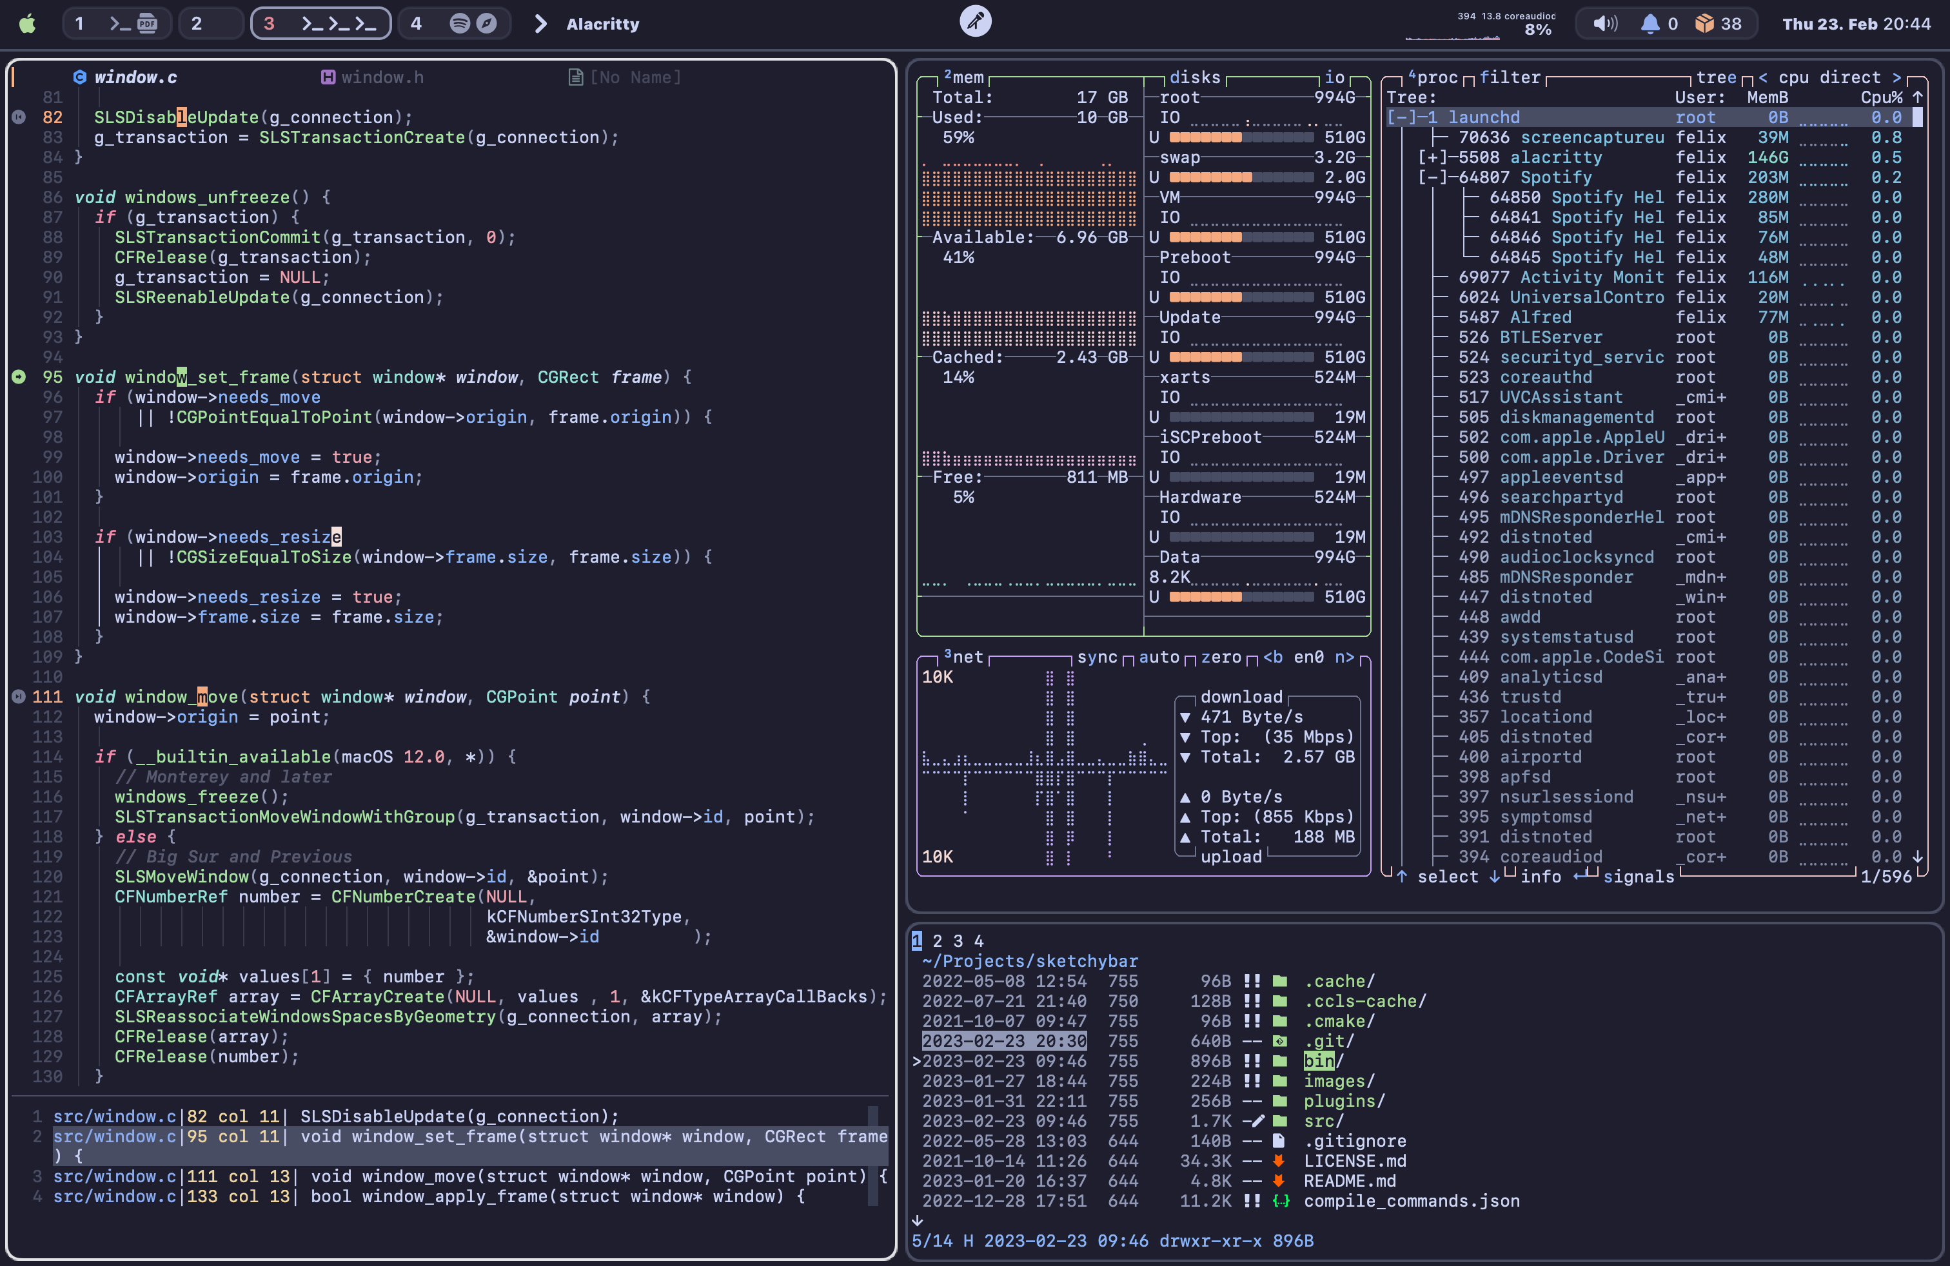The width and height of the screenshot is (1950, 1266).
Task: Click the file icon for .gitignore
Action: (1279, 1141)
